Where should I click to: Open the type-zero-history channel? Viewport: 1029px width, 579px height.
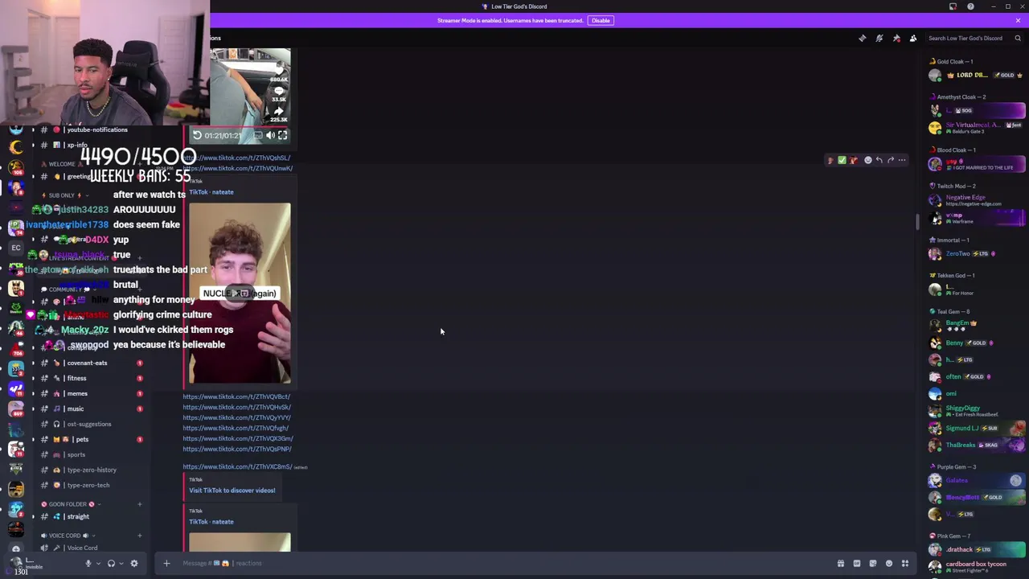(x=92, y=470)
